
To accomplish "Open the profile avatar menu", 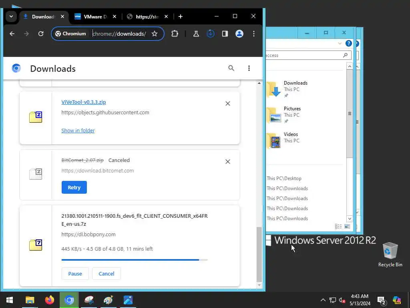I will [x=239, y=34].
